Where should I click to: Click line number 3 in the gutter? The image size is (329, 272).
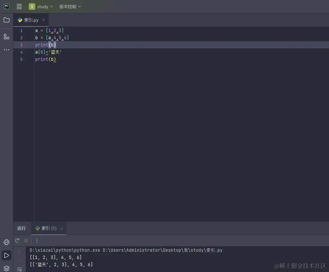pyautogui.click(x=21, y=45)
